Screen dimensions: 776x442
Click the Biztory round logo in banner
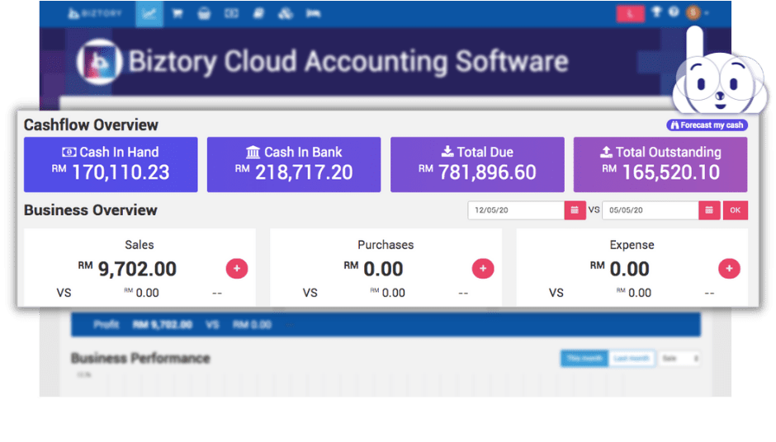tap(99, 62)
